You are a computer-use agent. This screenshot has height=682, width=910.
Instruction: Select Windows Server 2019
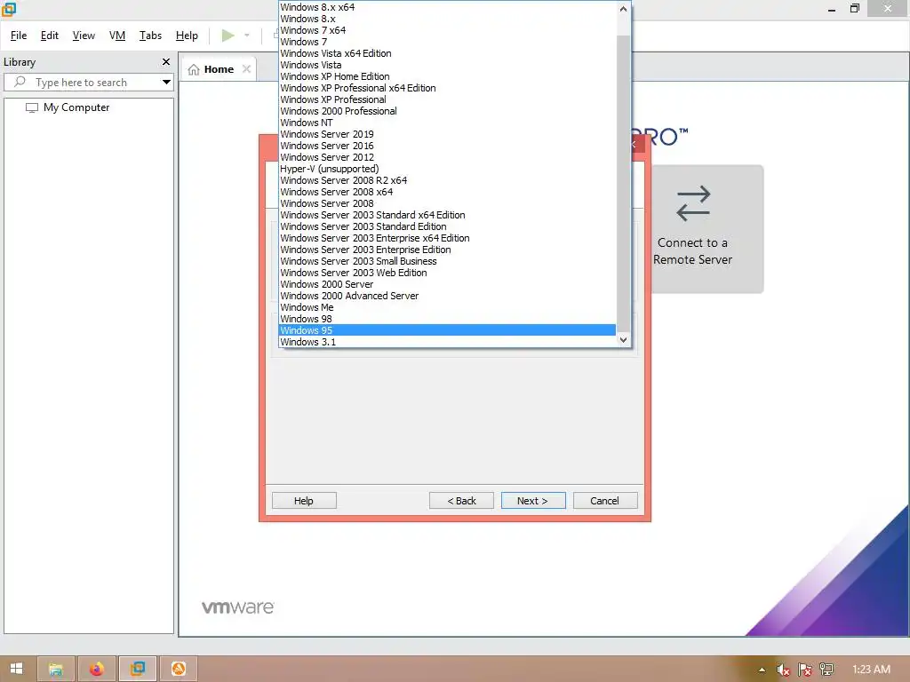[x=447, y=135]
